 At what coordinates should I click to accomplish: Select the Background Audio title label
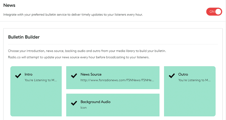(95, 102)
